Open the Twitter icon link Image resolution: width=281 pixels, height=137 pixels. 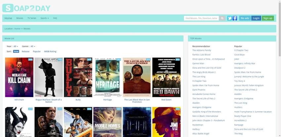pyautogui.click(x=229, y=18)
